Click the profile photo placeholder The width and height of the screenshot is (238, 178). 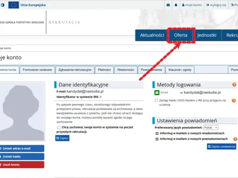[22, 112]
